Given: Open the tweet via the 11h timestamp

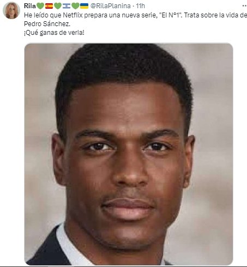Looking at the screenshot, I should 141,6.
